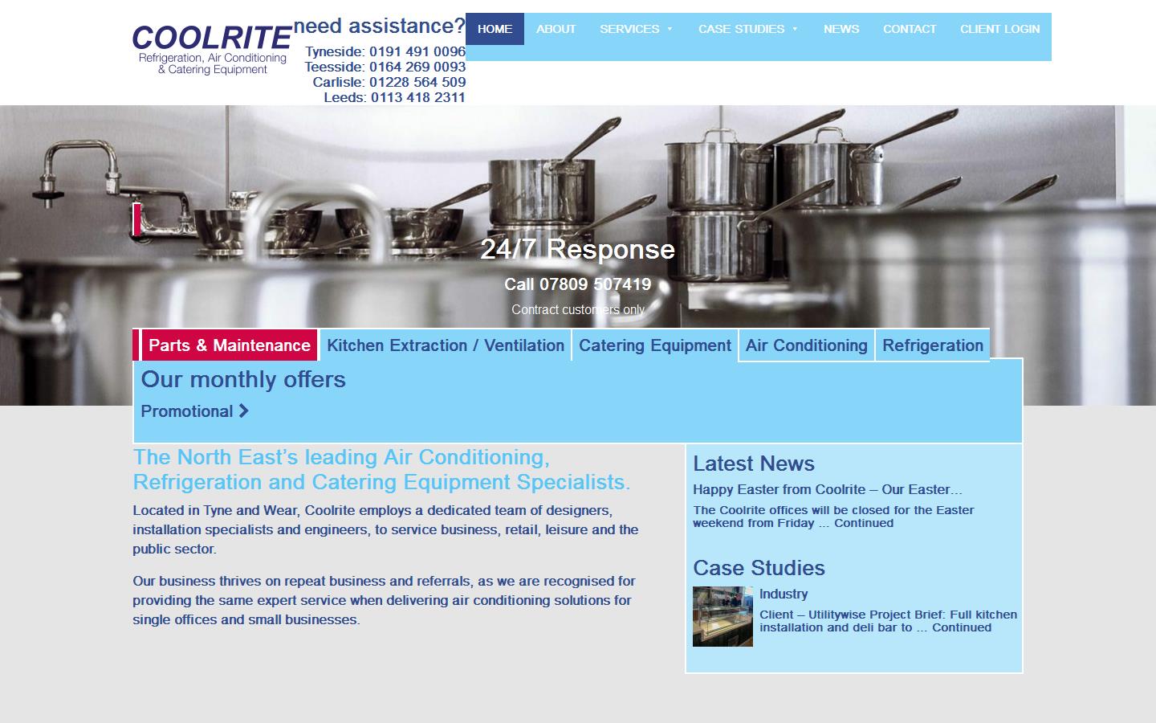Open the Air Conditioning tab

[806, 345]
